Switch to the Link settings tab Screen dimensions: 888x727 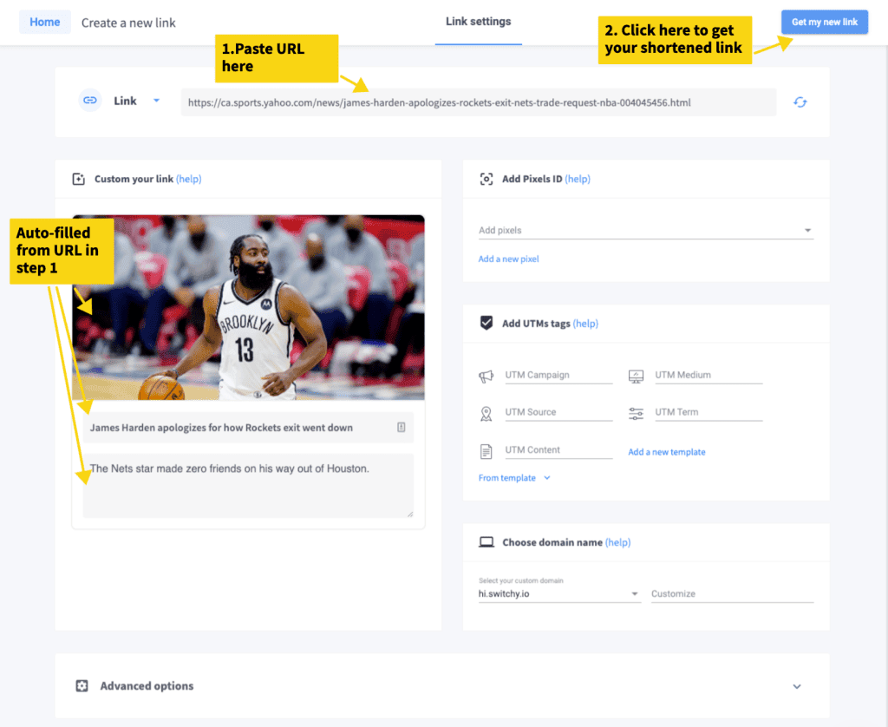[x=478, y=22]
